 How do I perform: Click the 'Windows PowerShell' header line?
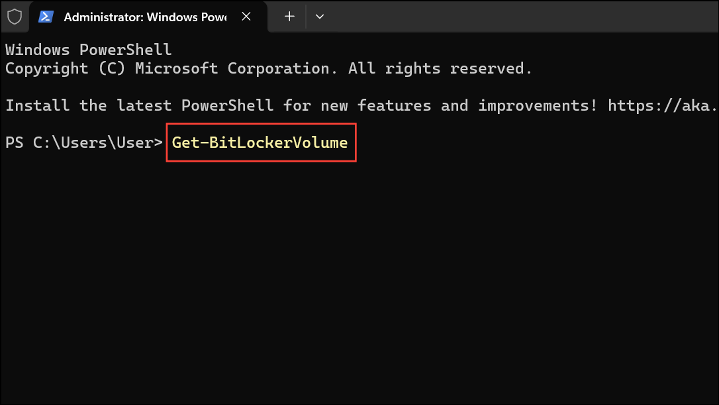89,50
